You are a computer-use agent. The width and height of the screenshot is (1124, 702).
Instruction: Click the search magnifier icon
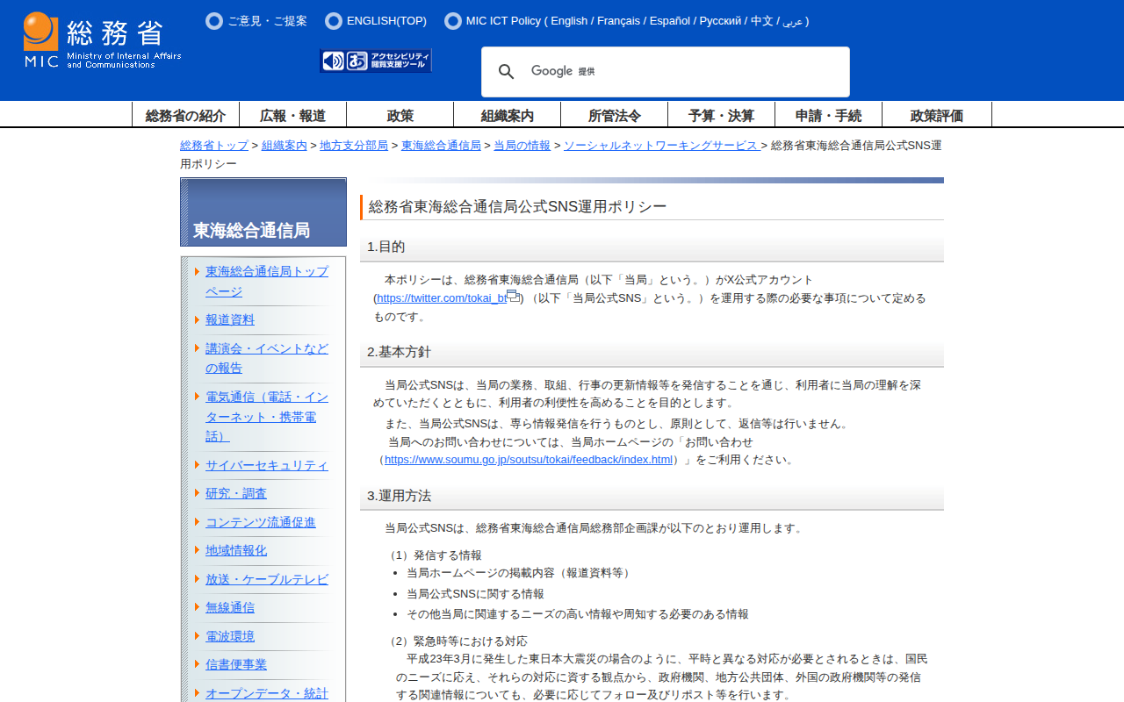[x=507, y=72]
